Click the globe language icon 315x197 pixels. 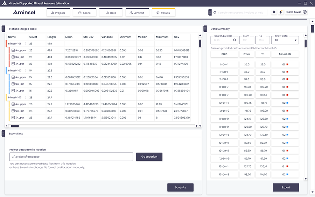(x=274, y=12)
